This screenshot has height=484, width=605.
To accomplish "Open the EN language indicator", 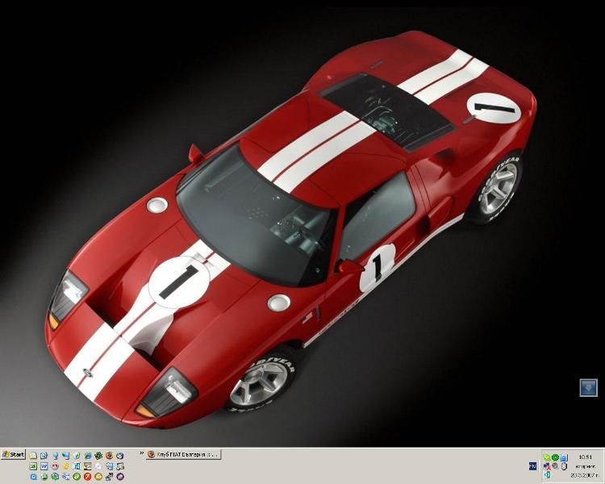I will [532, 466].
